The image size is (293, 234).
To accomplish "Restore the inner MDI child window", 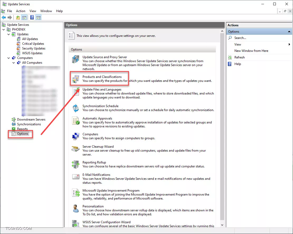I will tap(285, 11).
